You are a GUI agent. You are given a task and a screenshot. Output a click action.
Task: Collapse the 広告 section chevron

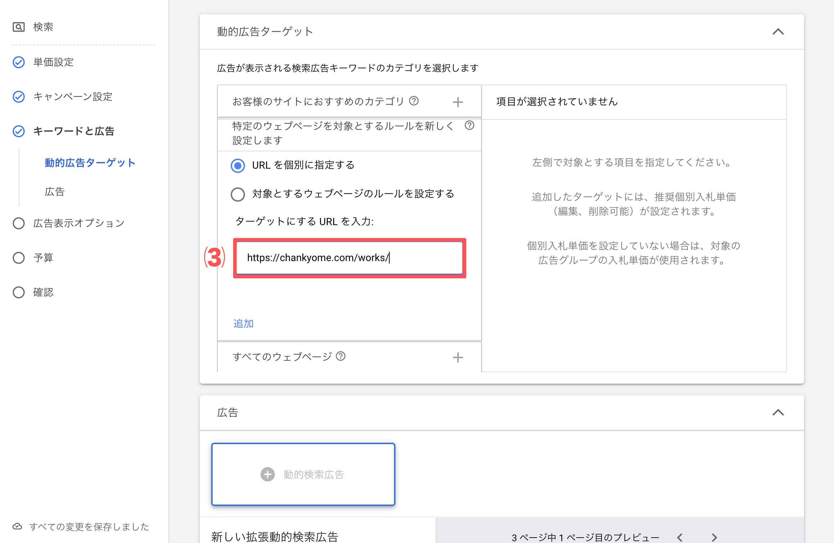click(x=778, y=412)
